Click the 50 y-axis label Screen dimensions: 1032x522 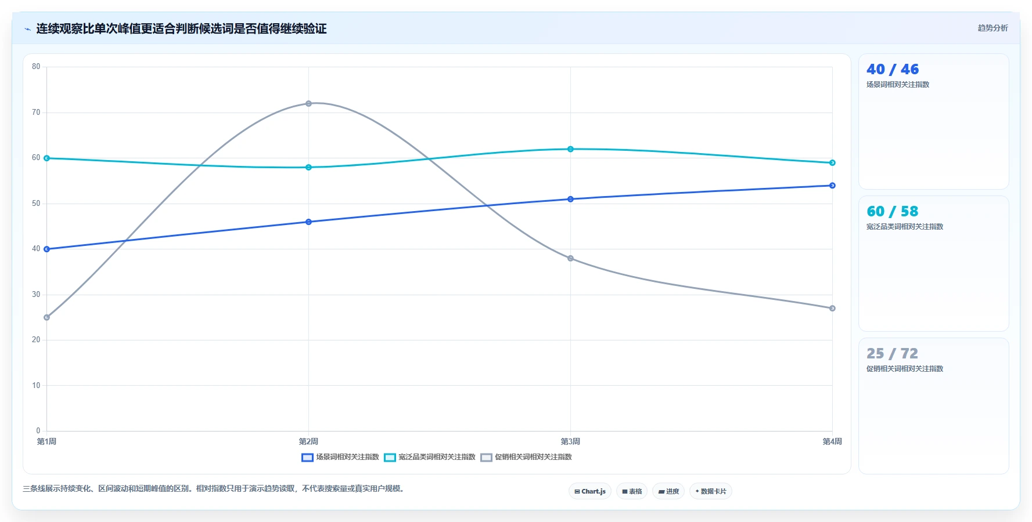pyautogui.click(x=36, y=204)
